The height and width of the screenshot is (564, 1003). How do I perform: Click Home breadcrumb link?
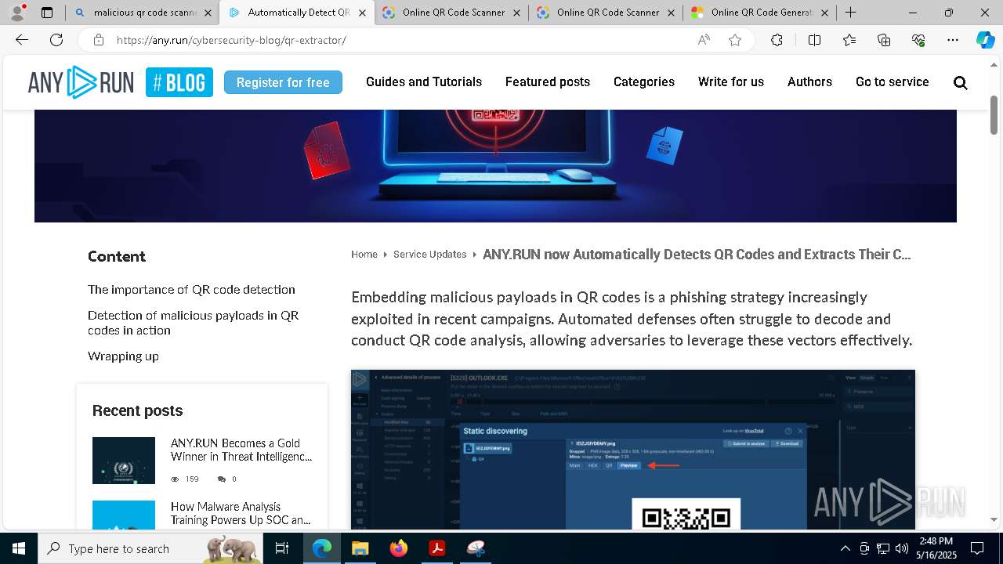tap(364, 255)
